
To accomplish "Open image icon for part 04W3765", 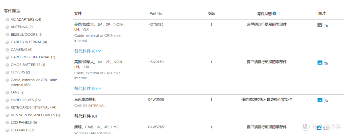I will (x=319, y=127).
